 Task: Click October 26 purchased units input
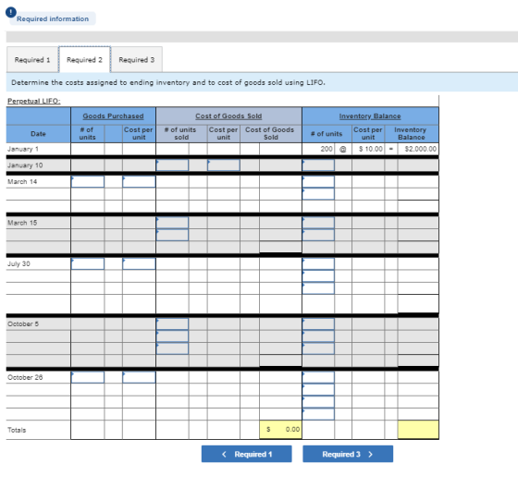[88, 377]
